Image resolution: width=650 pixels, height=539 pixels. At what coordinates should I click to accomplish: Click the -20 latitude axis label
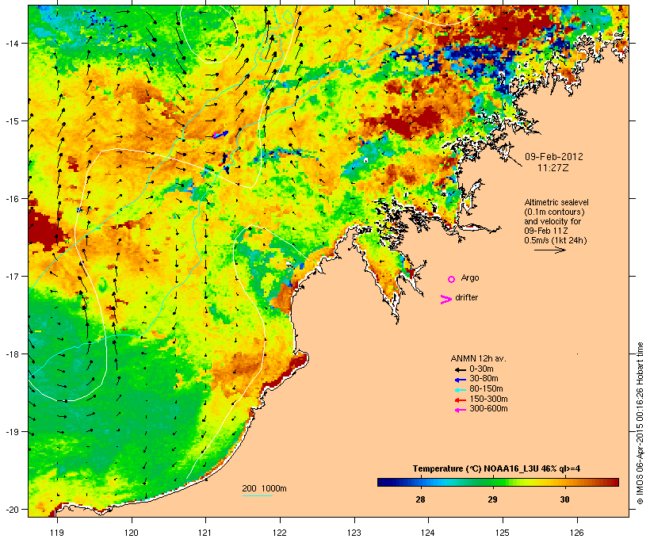click(x=11, y=510)
